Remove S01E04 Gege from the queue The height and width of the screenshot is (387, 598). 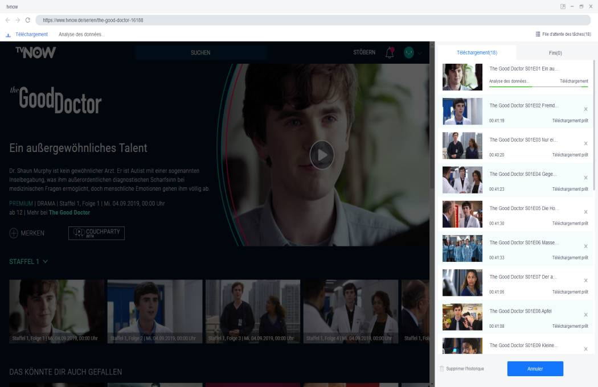coord(586,178)
